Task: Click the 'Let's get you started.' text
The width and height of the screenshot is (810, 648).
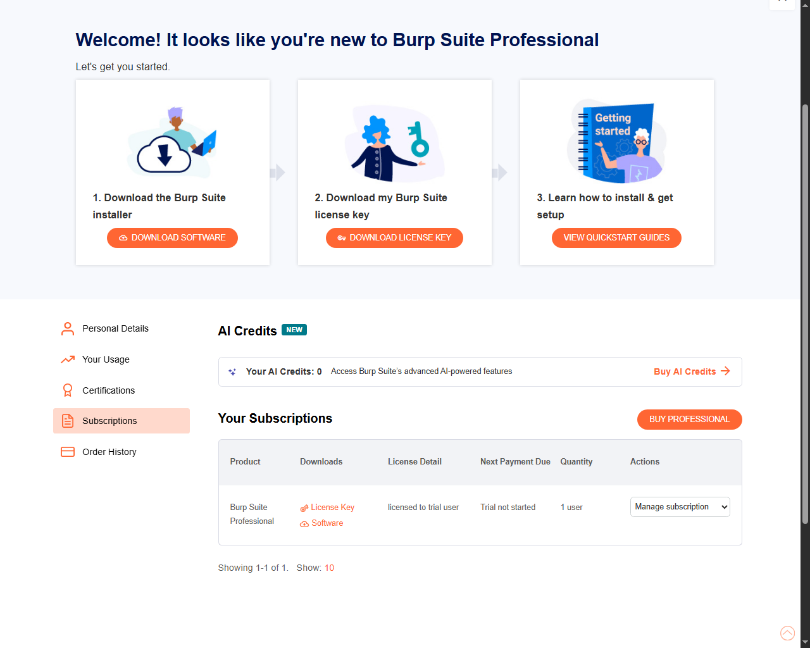Action: pos(123,67)
